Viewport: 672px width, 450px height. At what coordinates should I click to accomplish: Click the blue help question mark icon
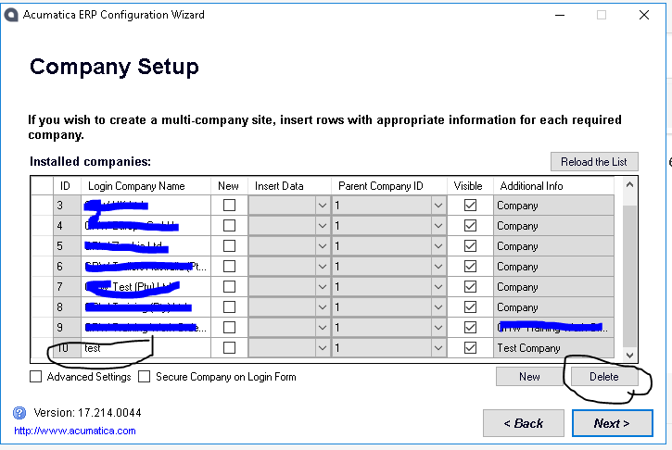[x=19, y=413]
